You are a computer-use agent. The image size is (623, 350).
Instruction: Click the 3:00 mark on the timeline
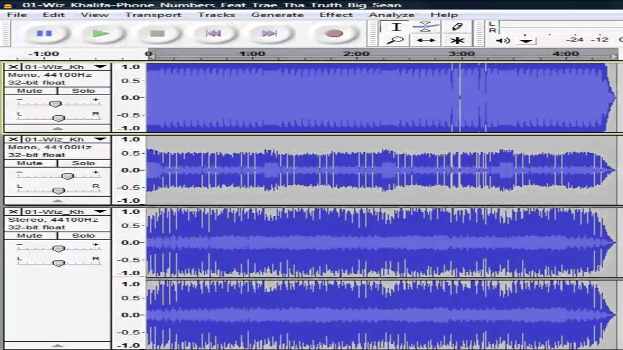point(461,53)
